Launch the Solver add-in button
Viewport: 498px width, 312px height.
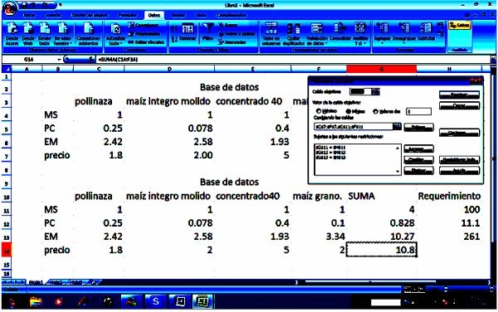coord(459,26)
